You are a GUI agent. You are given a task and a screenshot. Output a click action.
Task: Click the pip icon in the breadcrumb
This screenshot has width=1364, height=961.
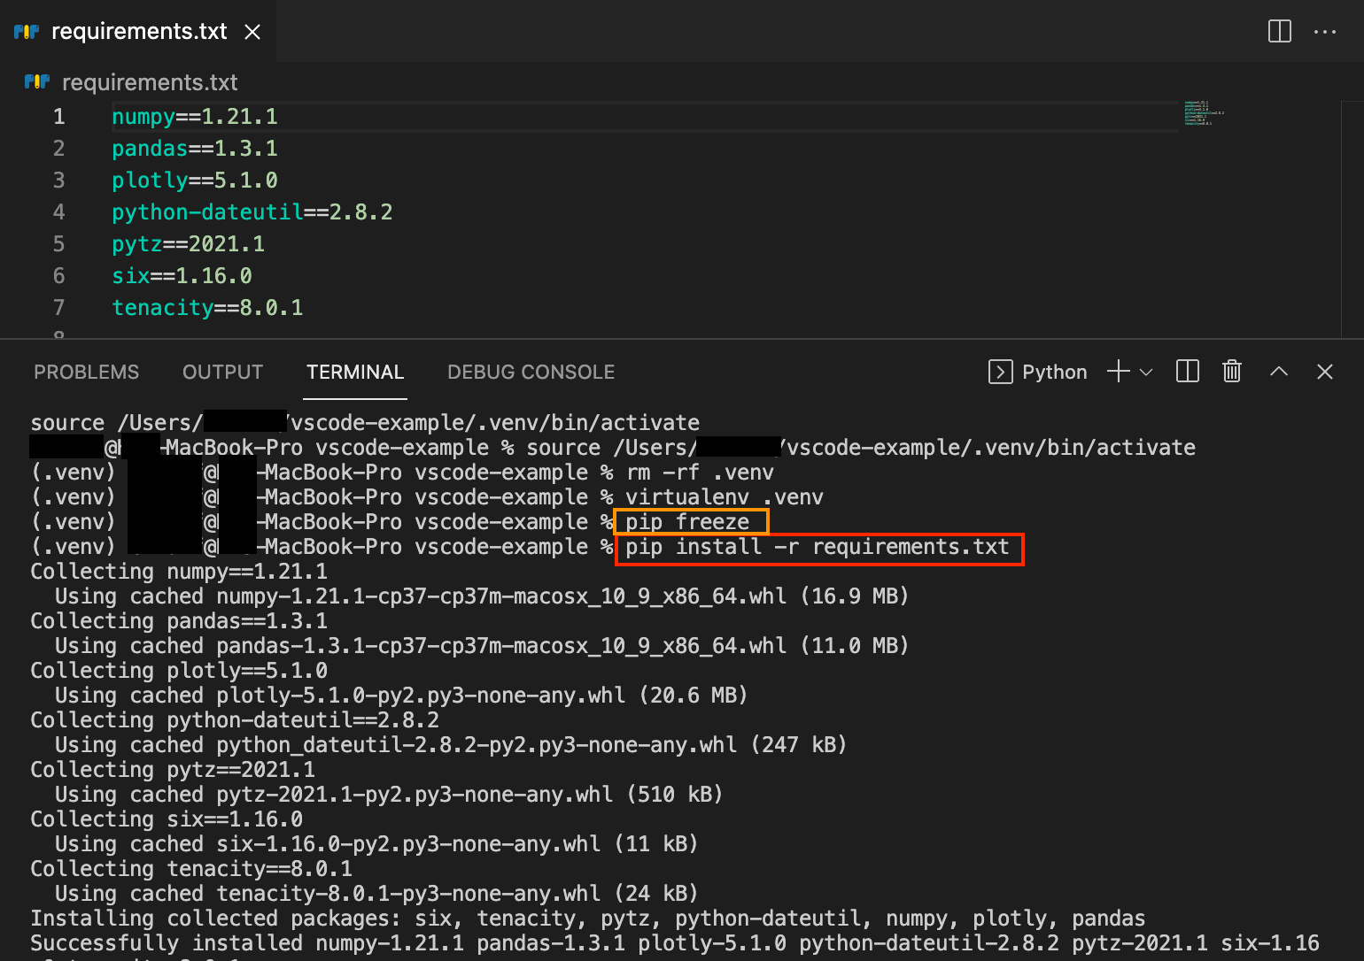(36, 81)
